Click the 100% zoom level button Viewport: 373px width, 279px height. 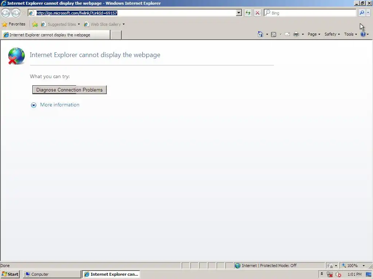350,266
